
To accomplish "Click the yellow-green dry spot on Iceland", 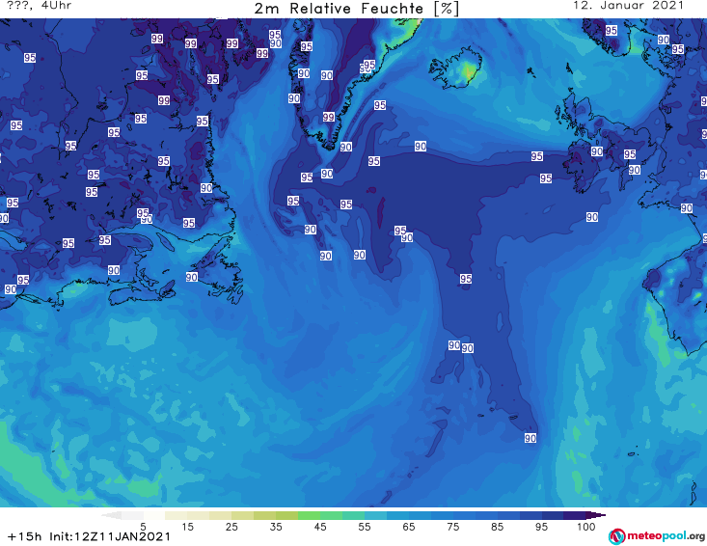I will (x=468, y=69).
